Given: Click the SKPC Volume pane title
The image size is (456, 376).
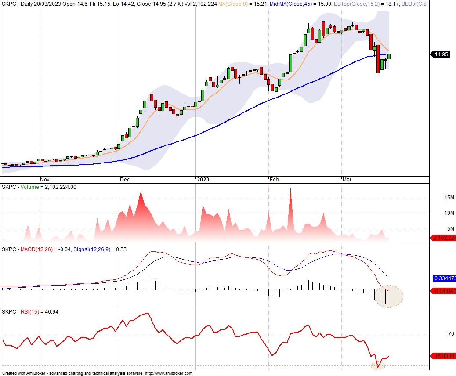Looking at the screenshot, I should point(40,187).
